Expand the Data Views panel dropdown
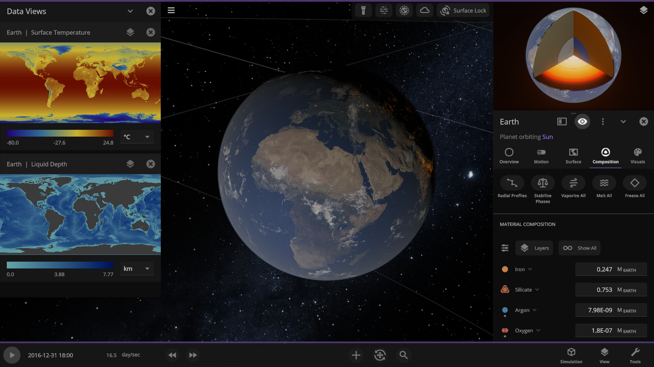 [x=130, y=11]
